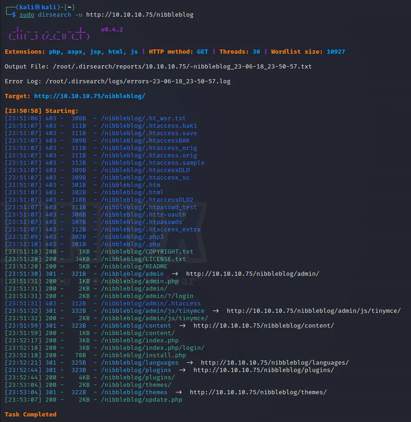
Task: Click the /nibbleblog/update.php path
Action: tap(142, 400)
